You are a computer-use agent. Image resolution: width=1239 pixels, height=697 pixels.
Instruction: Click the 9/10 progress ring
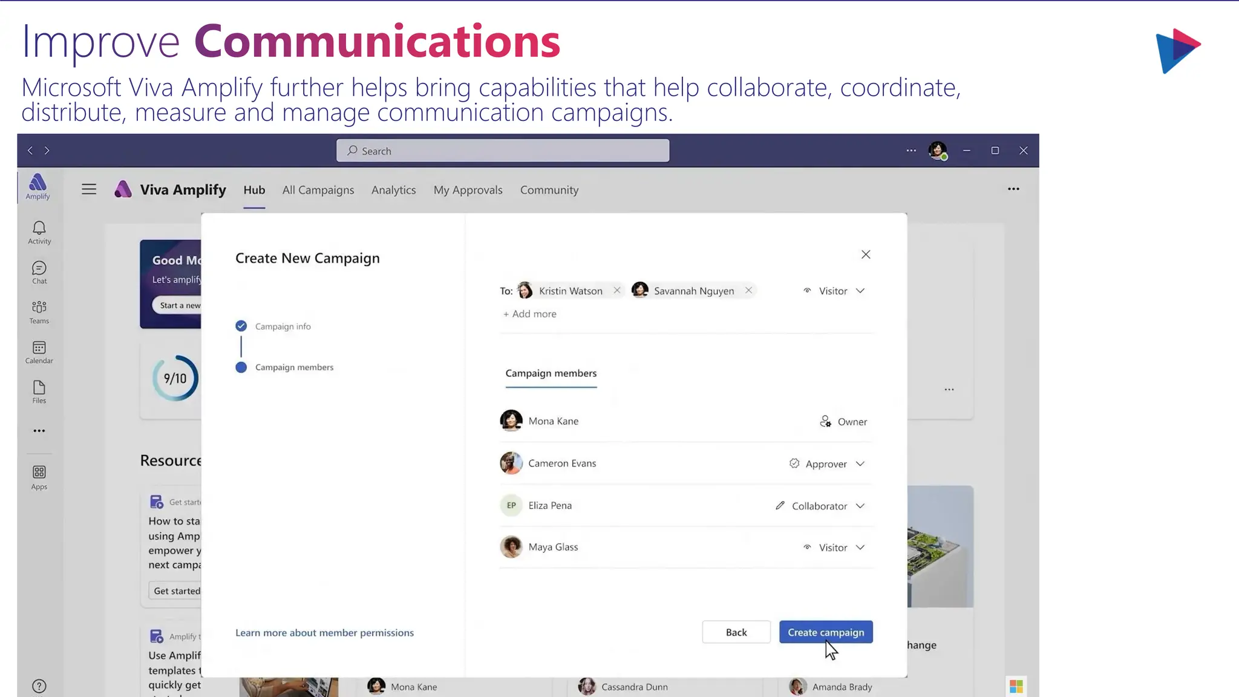175,378
